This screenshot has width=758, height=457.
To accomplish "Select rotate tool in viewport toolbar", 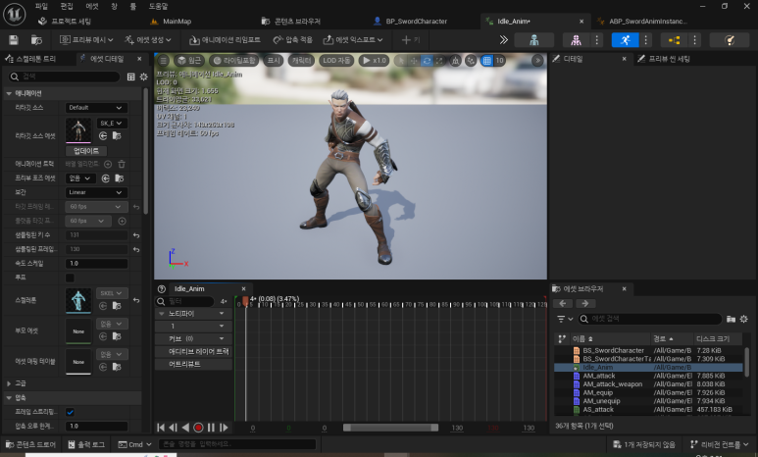I will pos(427,61).
